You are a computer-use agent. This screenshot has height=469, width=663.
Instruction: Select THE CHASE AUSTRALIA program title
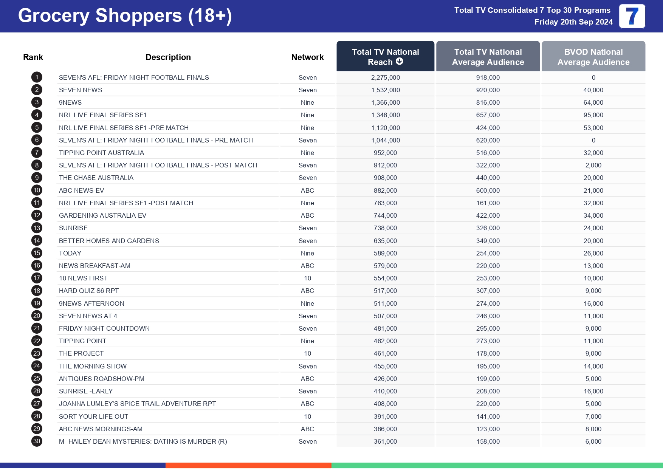(96, 178)
